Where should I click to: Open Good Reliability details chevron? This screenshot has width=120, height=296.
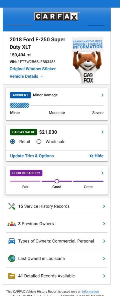102,173
